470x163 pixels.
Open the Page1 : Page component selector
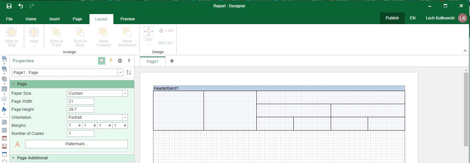click(67, 72)
